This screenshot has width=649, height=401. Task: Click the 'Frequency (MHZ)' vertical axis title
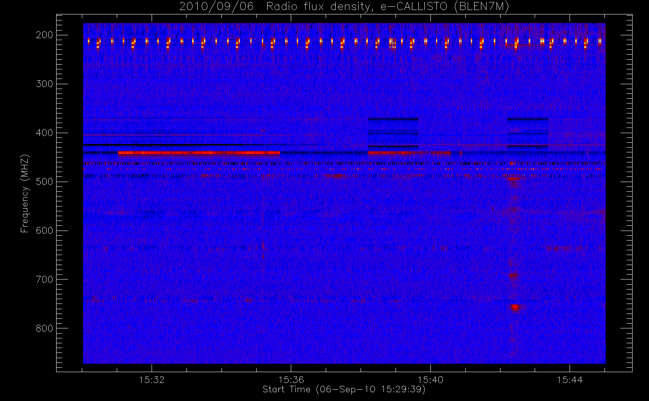(25, 193)
